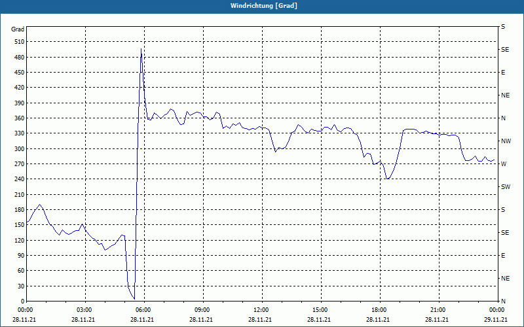Click the 28.11.21 date under 06:00
This screenshot has height=327, width=524.
[142, 319]
